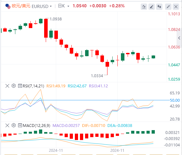
Task: Toggle the RSI panel plus box
Action: point(20,86)
